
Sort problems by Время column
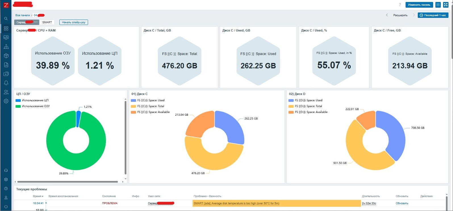click(38, 196)
